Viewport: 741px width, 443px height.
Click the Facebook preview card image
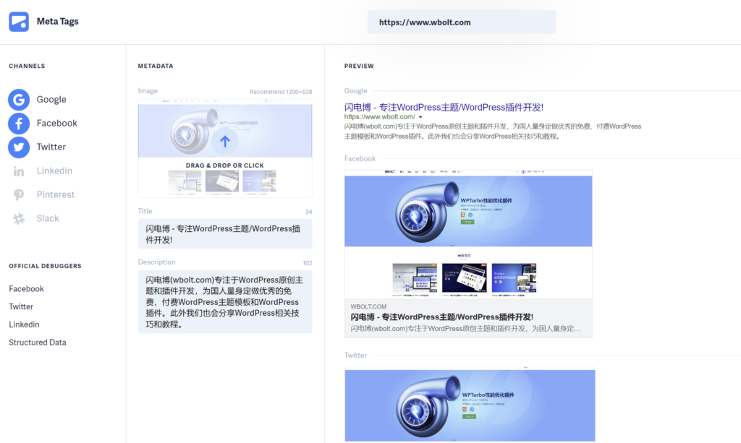click(x=468, y=234)
